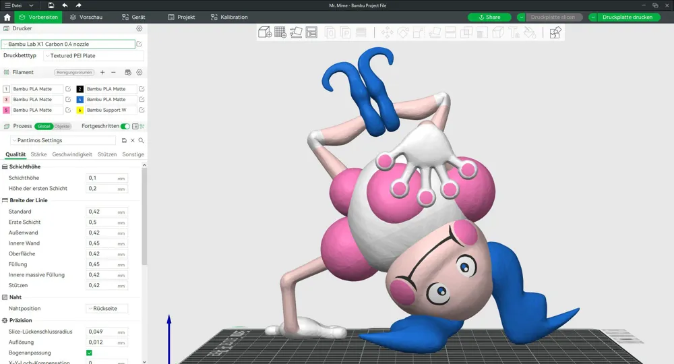Open the printer preset dropdown
674x364 pixels.
(x=68, y=44)
